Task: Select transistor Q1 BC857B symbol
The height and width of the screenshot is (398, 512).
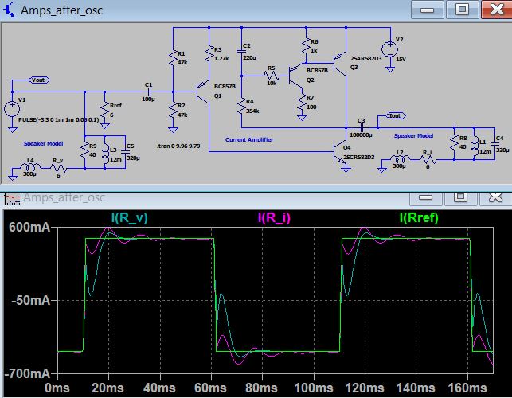Action: (x=202, y=92)
